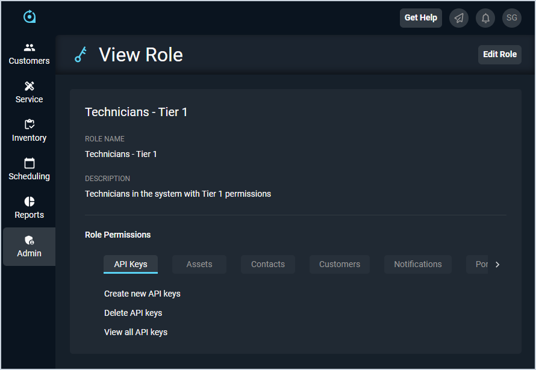This screenshot has width=536, height=370.
Task: Click the Delete API keys permission
Action: (133, 313)
